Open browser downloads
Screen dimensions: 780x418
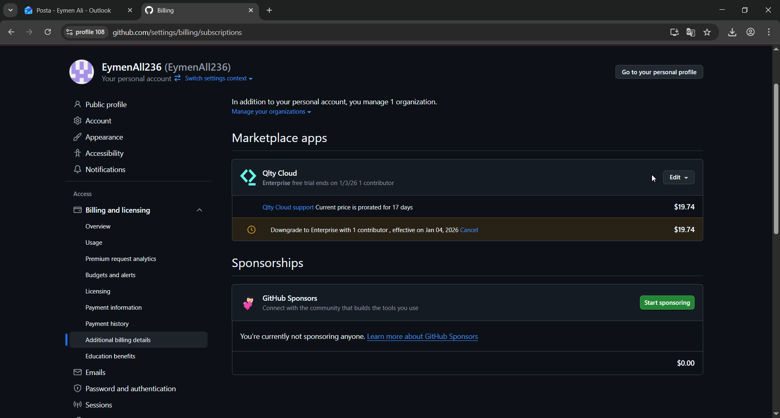tap(732, 32)
